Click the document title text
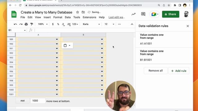Image resolution: width=198 pixels, height=111 pixels. pos(46,12)
